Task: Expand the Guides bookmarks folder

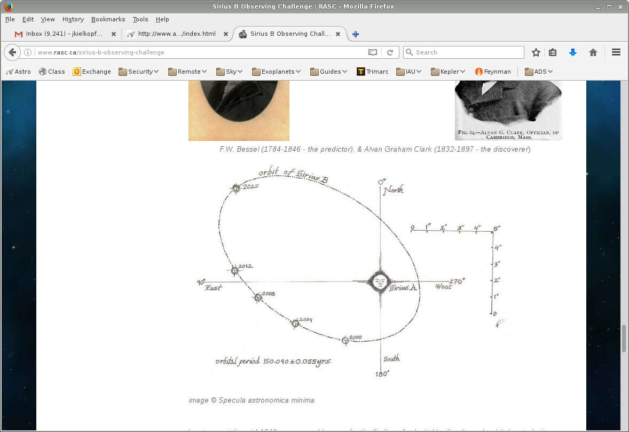Action: [x=328, y=72]
